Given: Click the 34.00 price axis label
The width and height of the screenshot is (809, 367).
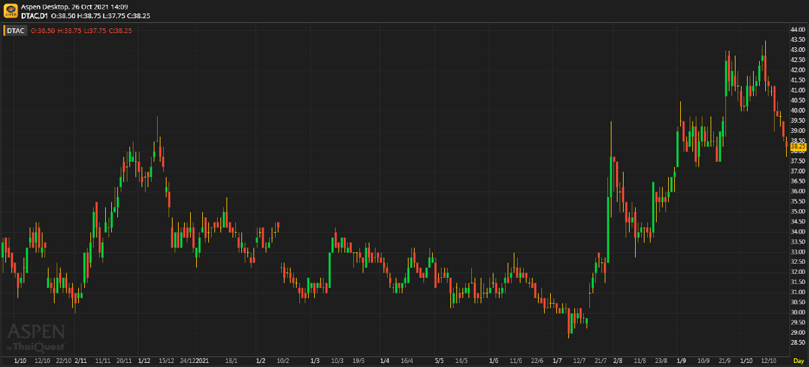Looking at the screenshot, I should pyautogui.click(x=798, y=232).
